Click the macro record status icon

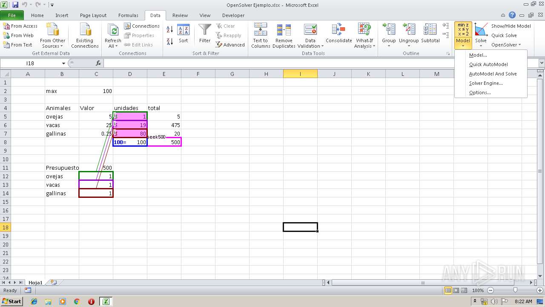[x=28, y=290]
